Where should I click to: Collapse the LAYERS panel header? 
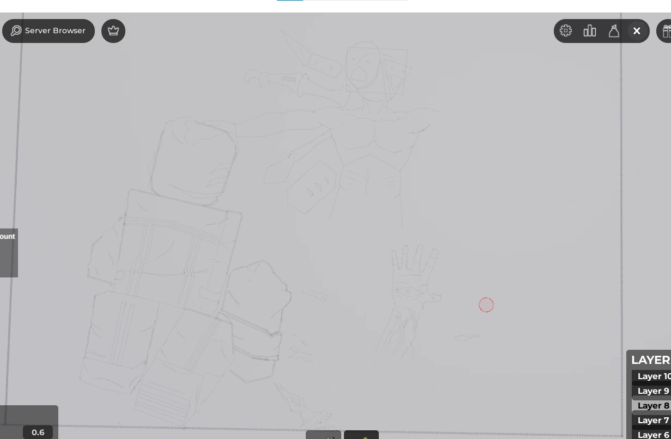pyautogui.click(x=651, y=360)
